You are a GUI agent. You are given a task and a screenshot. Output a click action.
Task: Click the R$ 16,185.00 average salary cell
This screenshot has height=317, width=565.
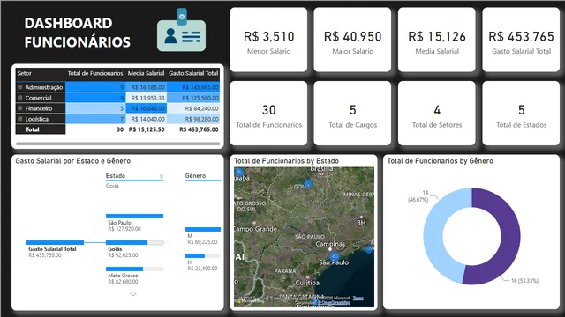147,87
